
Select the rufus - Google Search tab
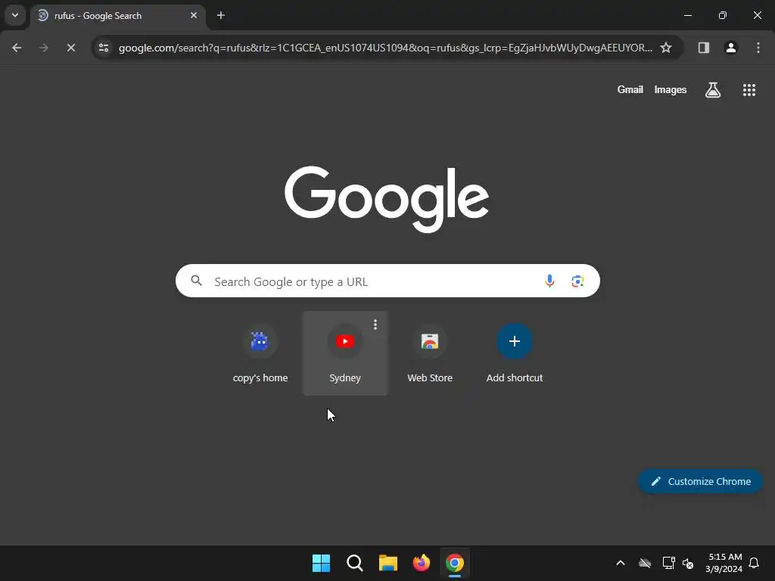point(119,16)
